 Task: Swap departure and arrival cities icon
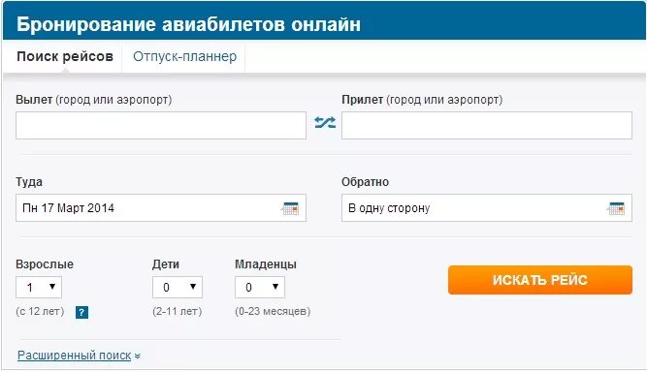coord(325,122)
